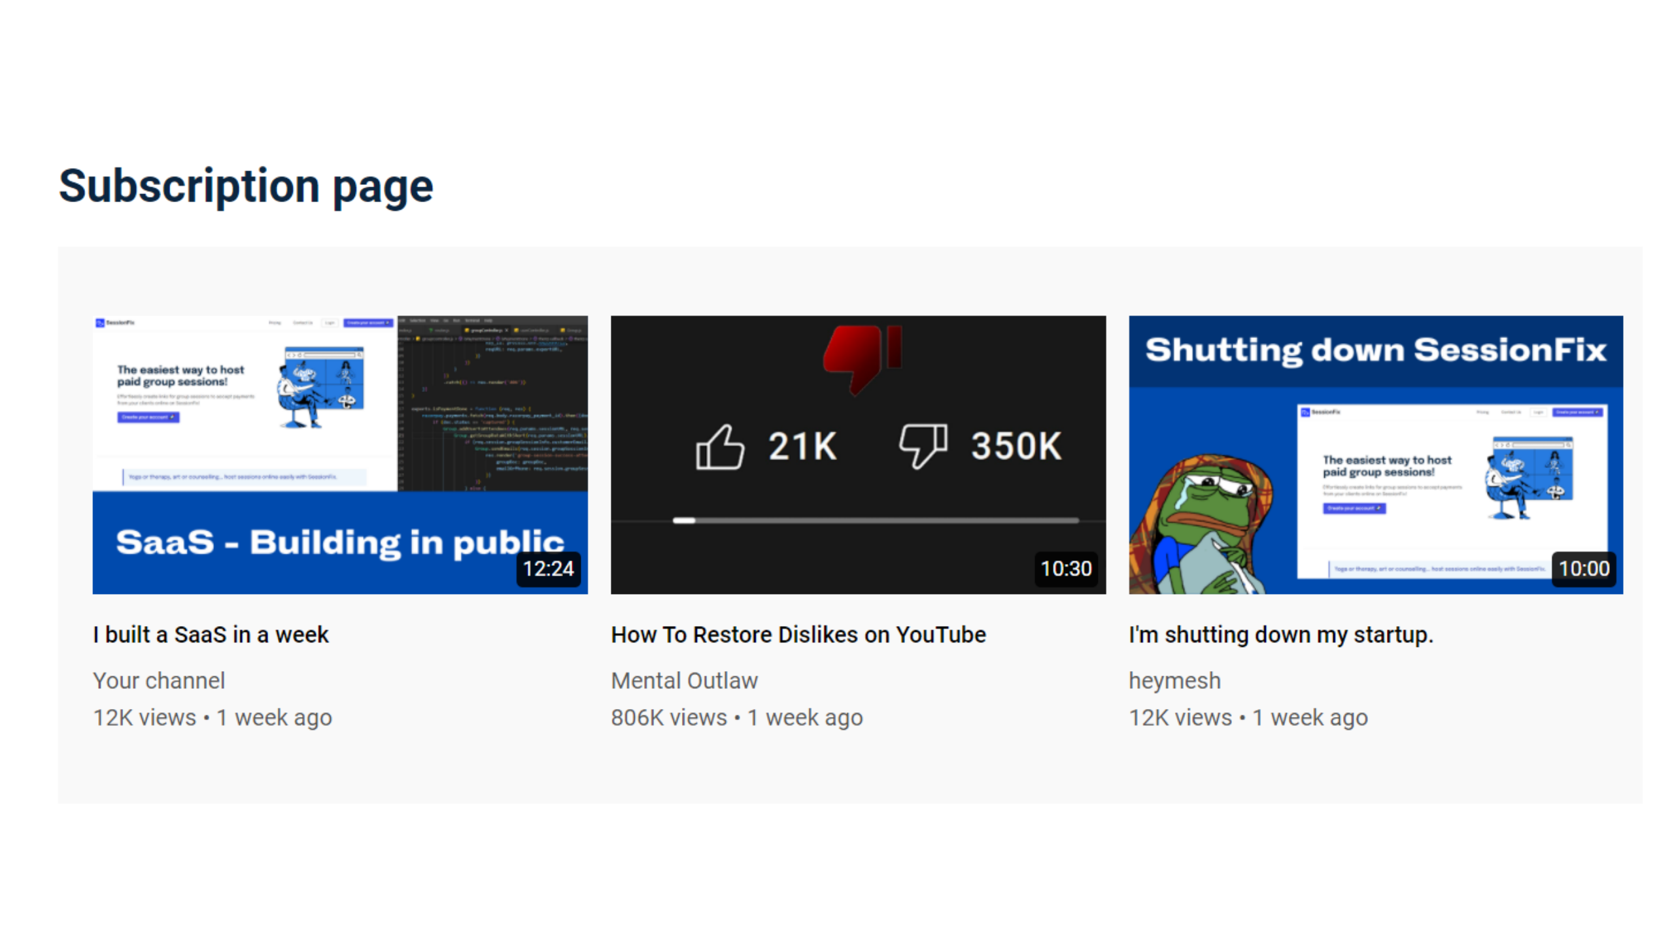This screenshot has height=941, width=1674.
Task: Click 'How To Restore Dislikes on YouTube' title
Action: [x=798, y=635]
